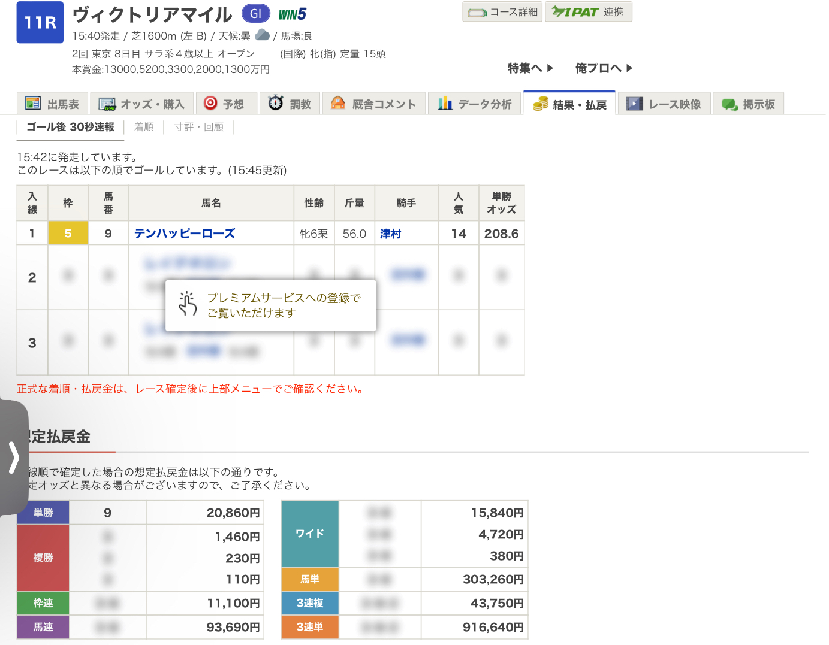Open the 出馬表 race card tab
The width and height of the screenshot is (829, 645).
pyautogui.click(x=53, y=104)
